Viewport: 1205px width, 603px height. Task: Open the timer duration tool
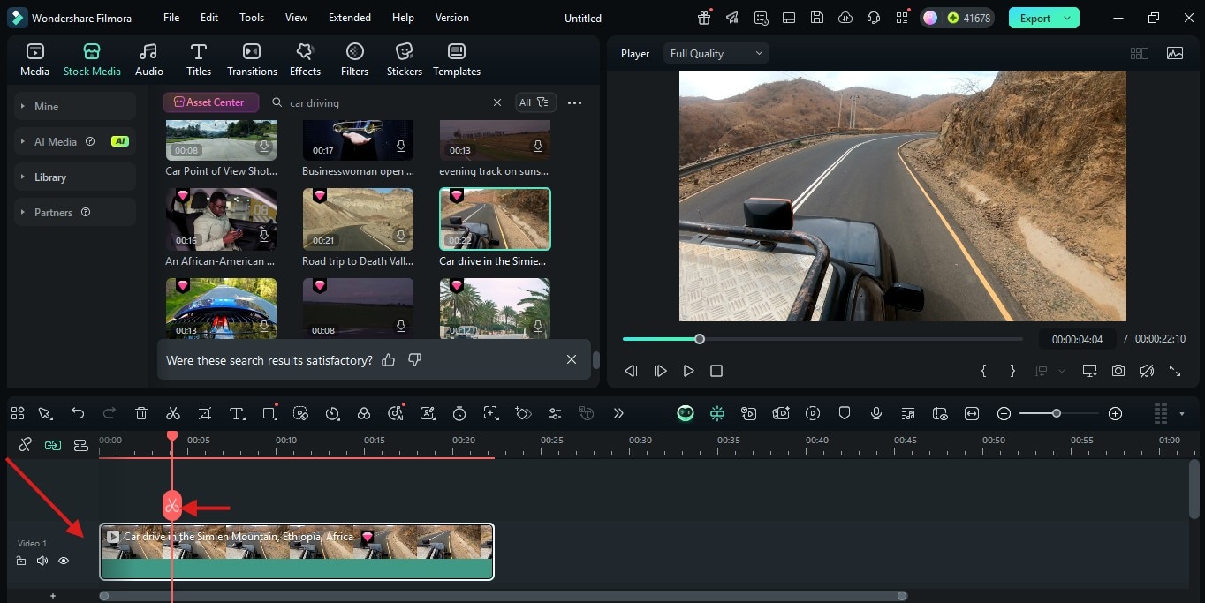(x=459, y=413)
